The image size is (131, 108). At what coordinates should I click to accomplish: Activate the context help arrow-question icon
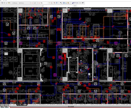[x=83, y=3]
